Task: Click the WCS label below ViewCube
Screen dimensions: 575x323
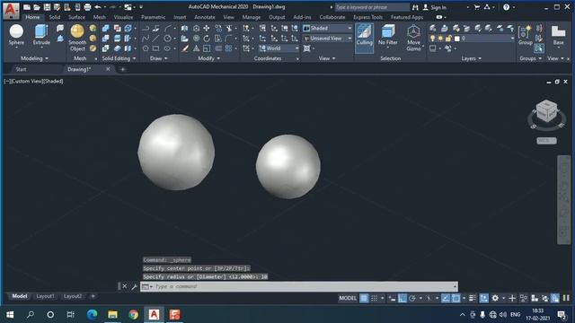Action: coord(546,141)
